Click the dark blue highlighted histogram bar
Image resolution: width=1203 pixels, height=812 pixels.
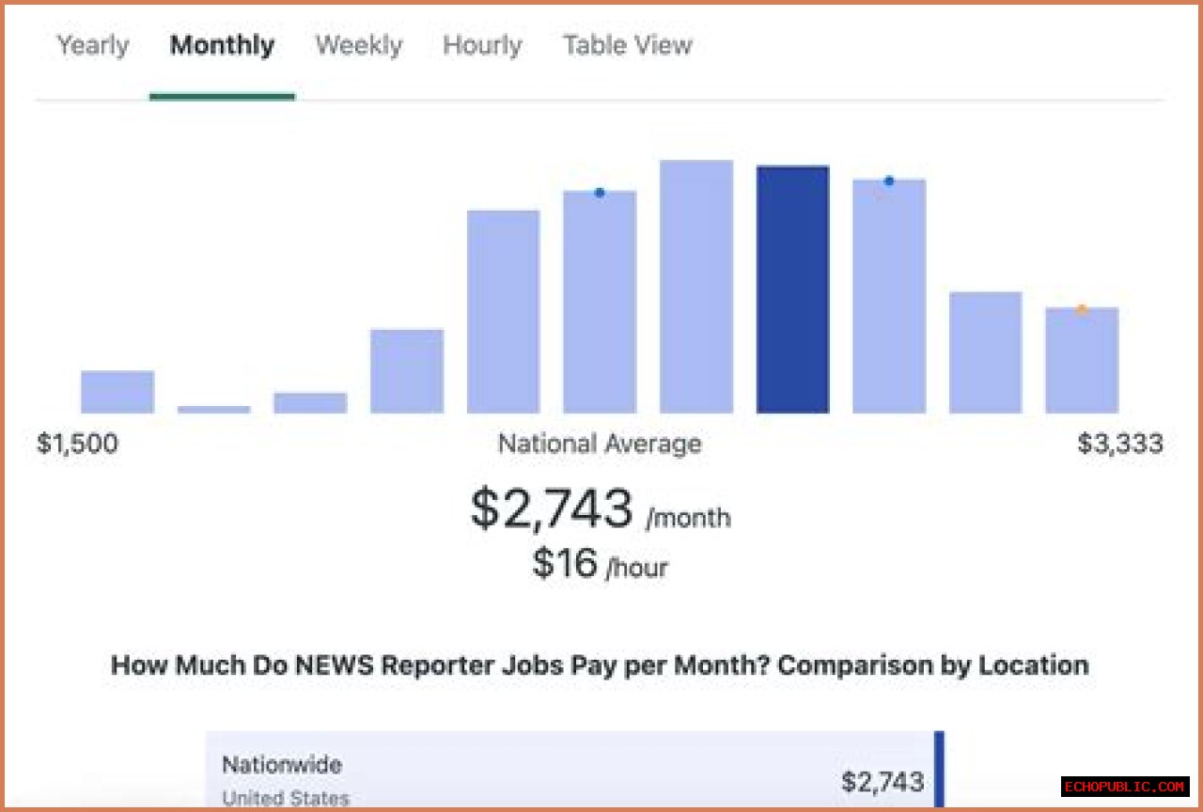point(792,289)
